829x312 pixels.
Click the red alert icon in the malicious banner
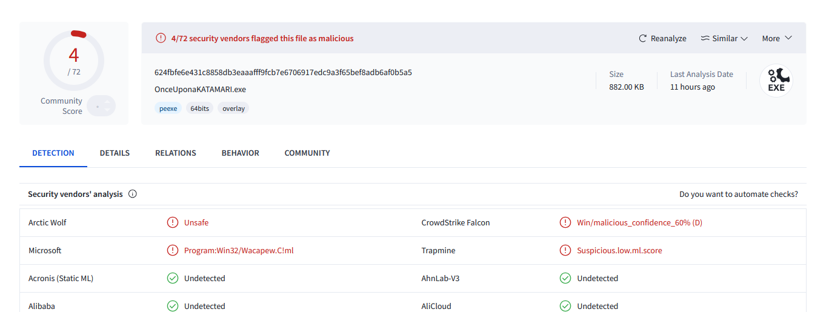[x=161, y=38]
